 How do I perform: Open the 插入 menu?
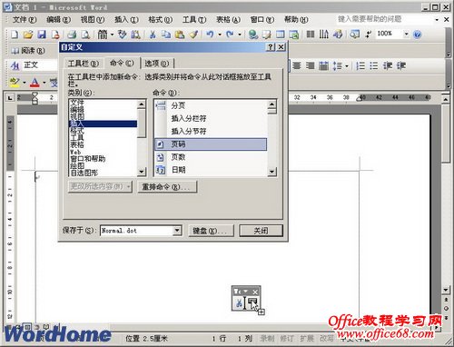pos(126,20)
